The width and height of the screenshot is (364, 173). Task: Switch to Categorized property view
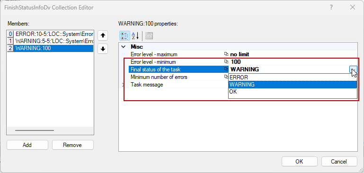click(124, 36)
